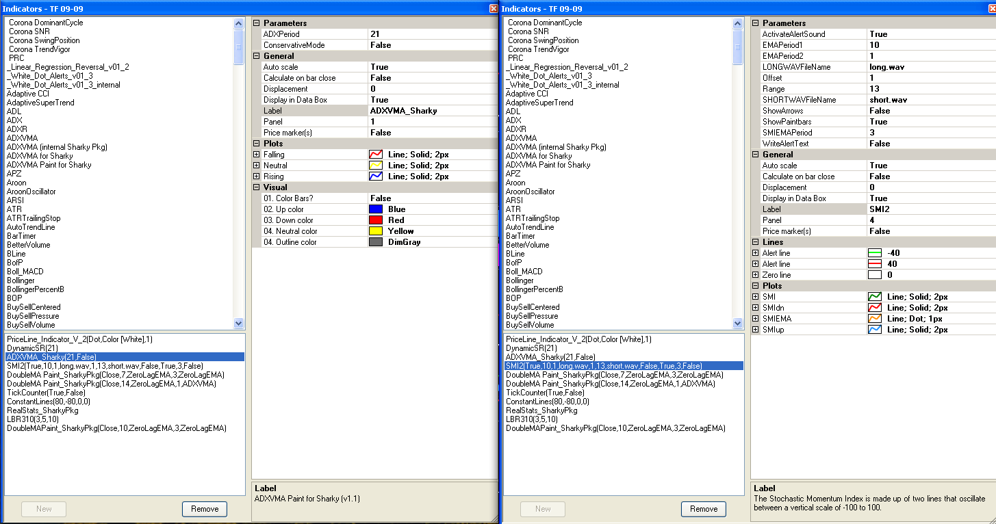
Task: Click the 40 Alert line style icon
Action: point(874,264)
